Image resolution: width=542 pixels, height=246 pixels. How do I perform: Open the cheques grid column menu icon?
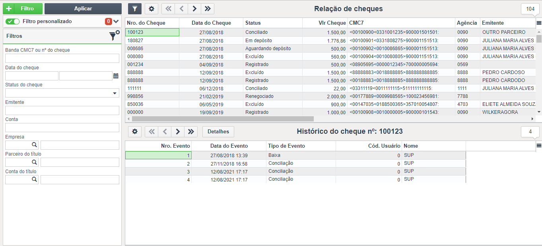pyautogui.click(x=539, y=23)
